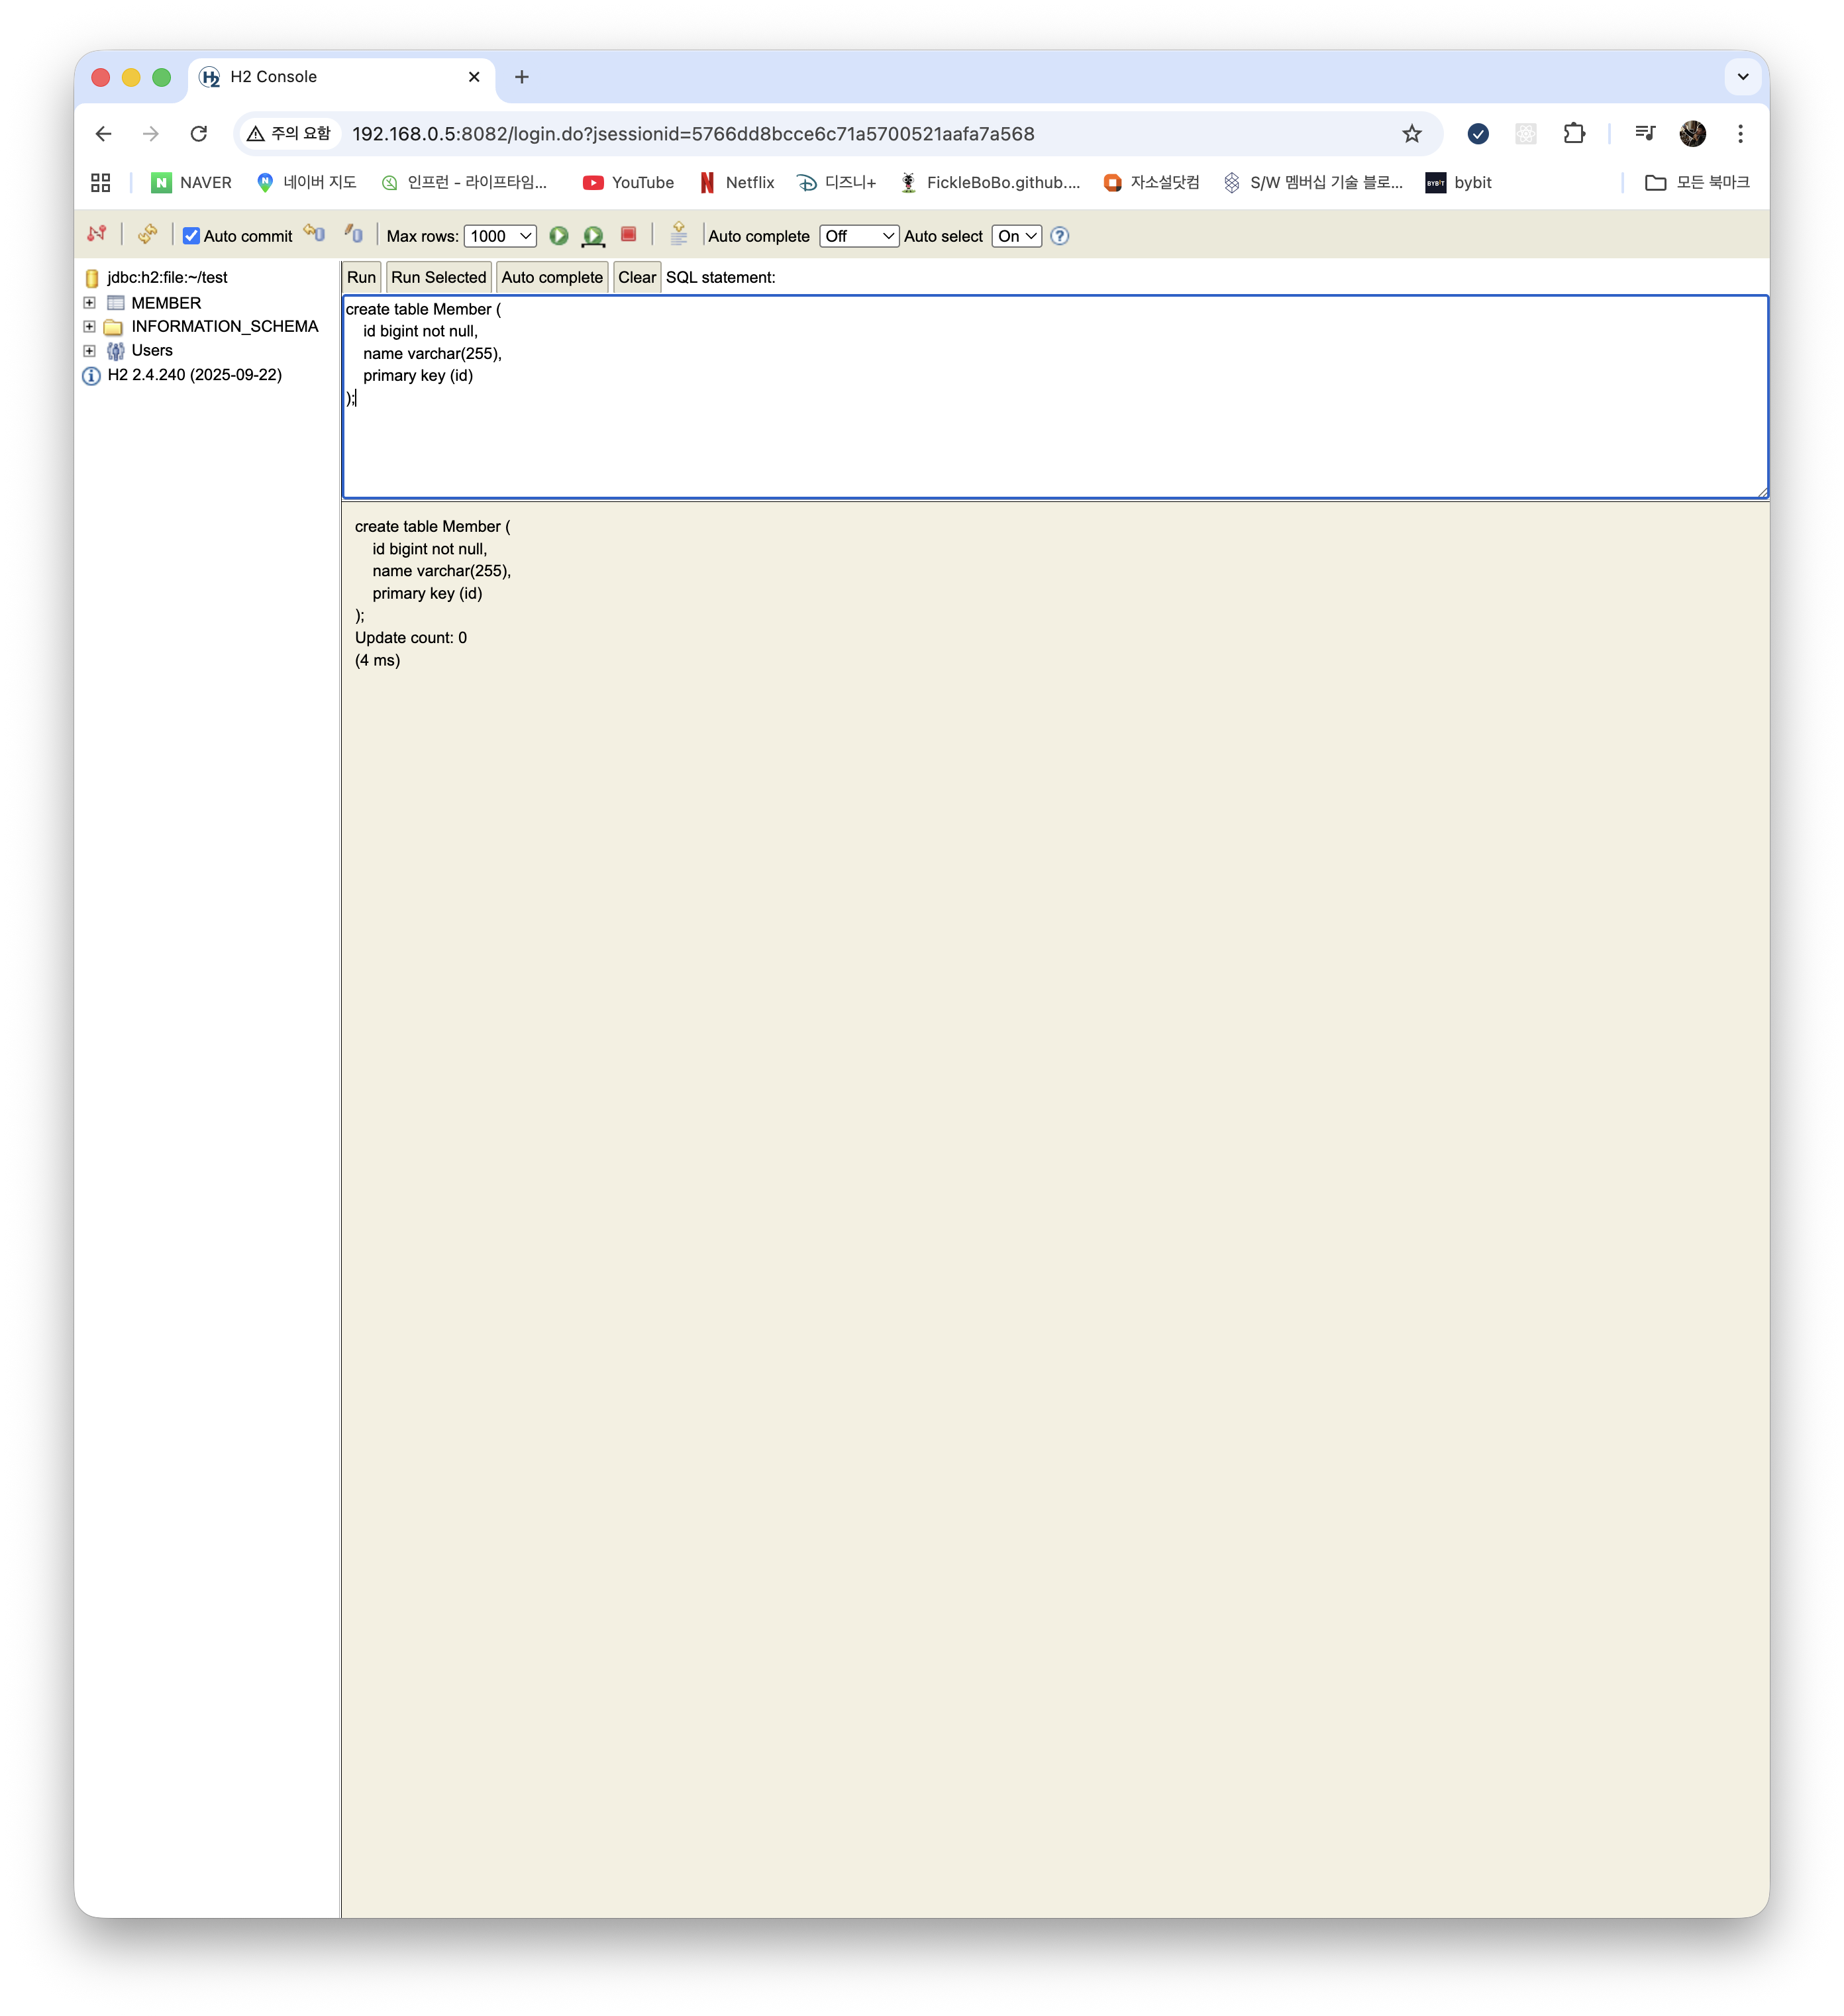Click the red Cancel statement icon

coord(629,234)
